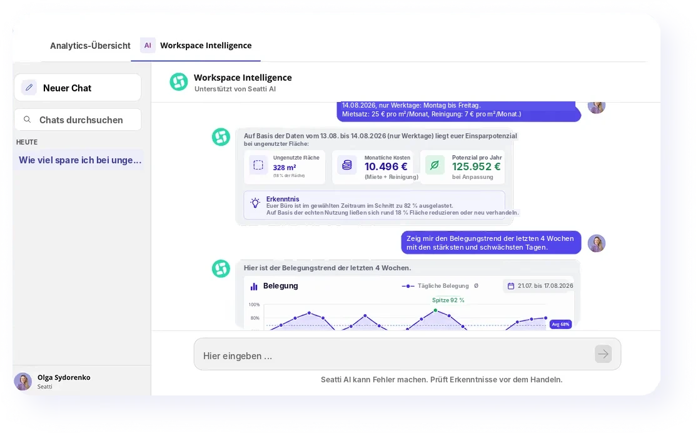The image size is (698, 433).
Task: Start a Neuer Chat
Action: (78, 88)
